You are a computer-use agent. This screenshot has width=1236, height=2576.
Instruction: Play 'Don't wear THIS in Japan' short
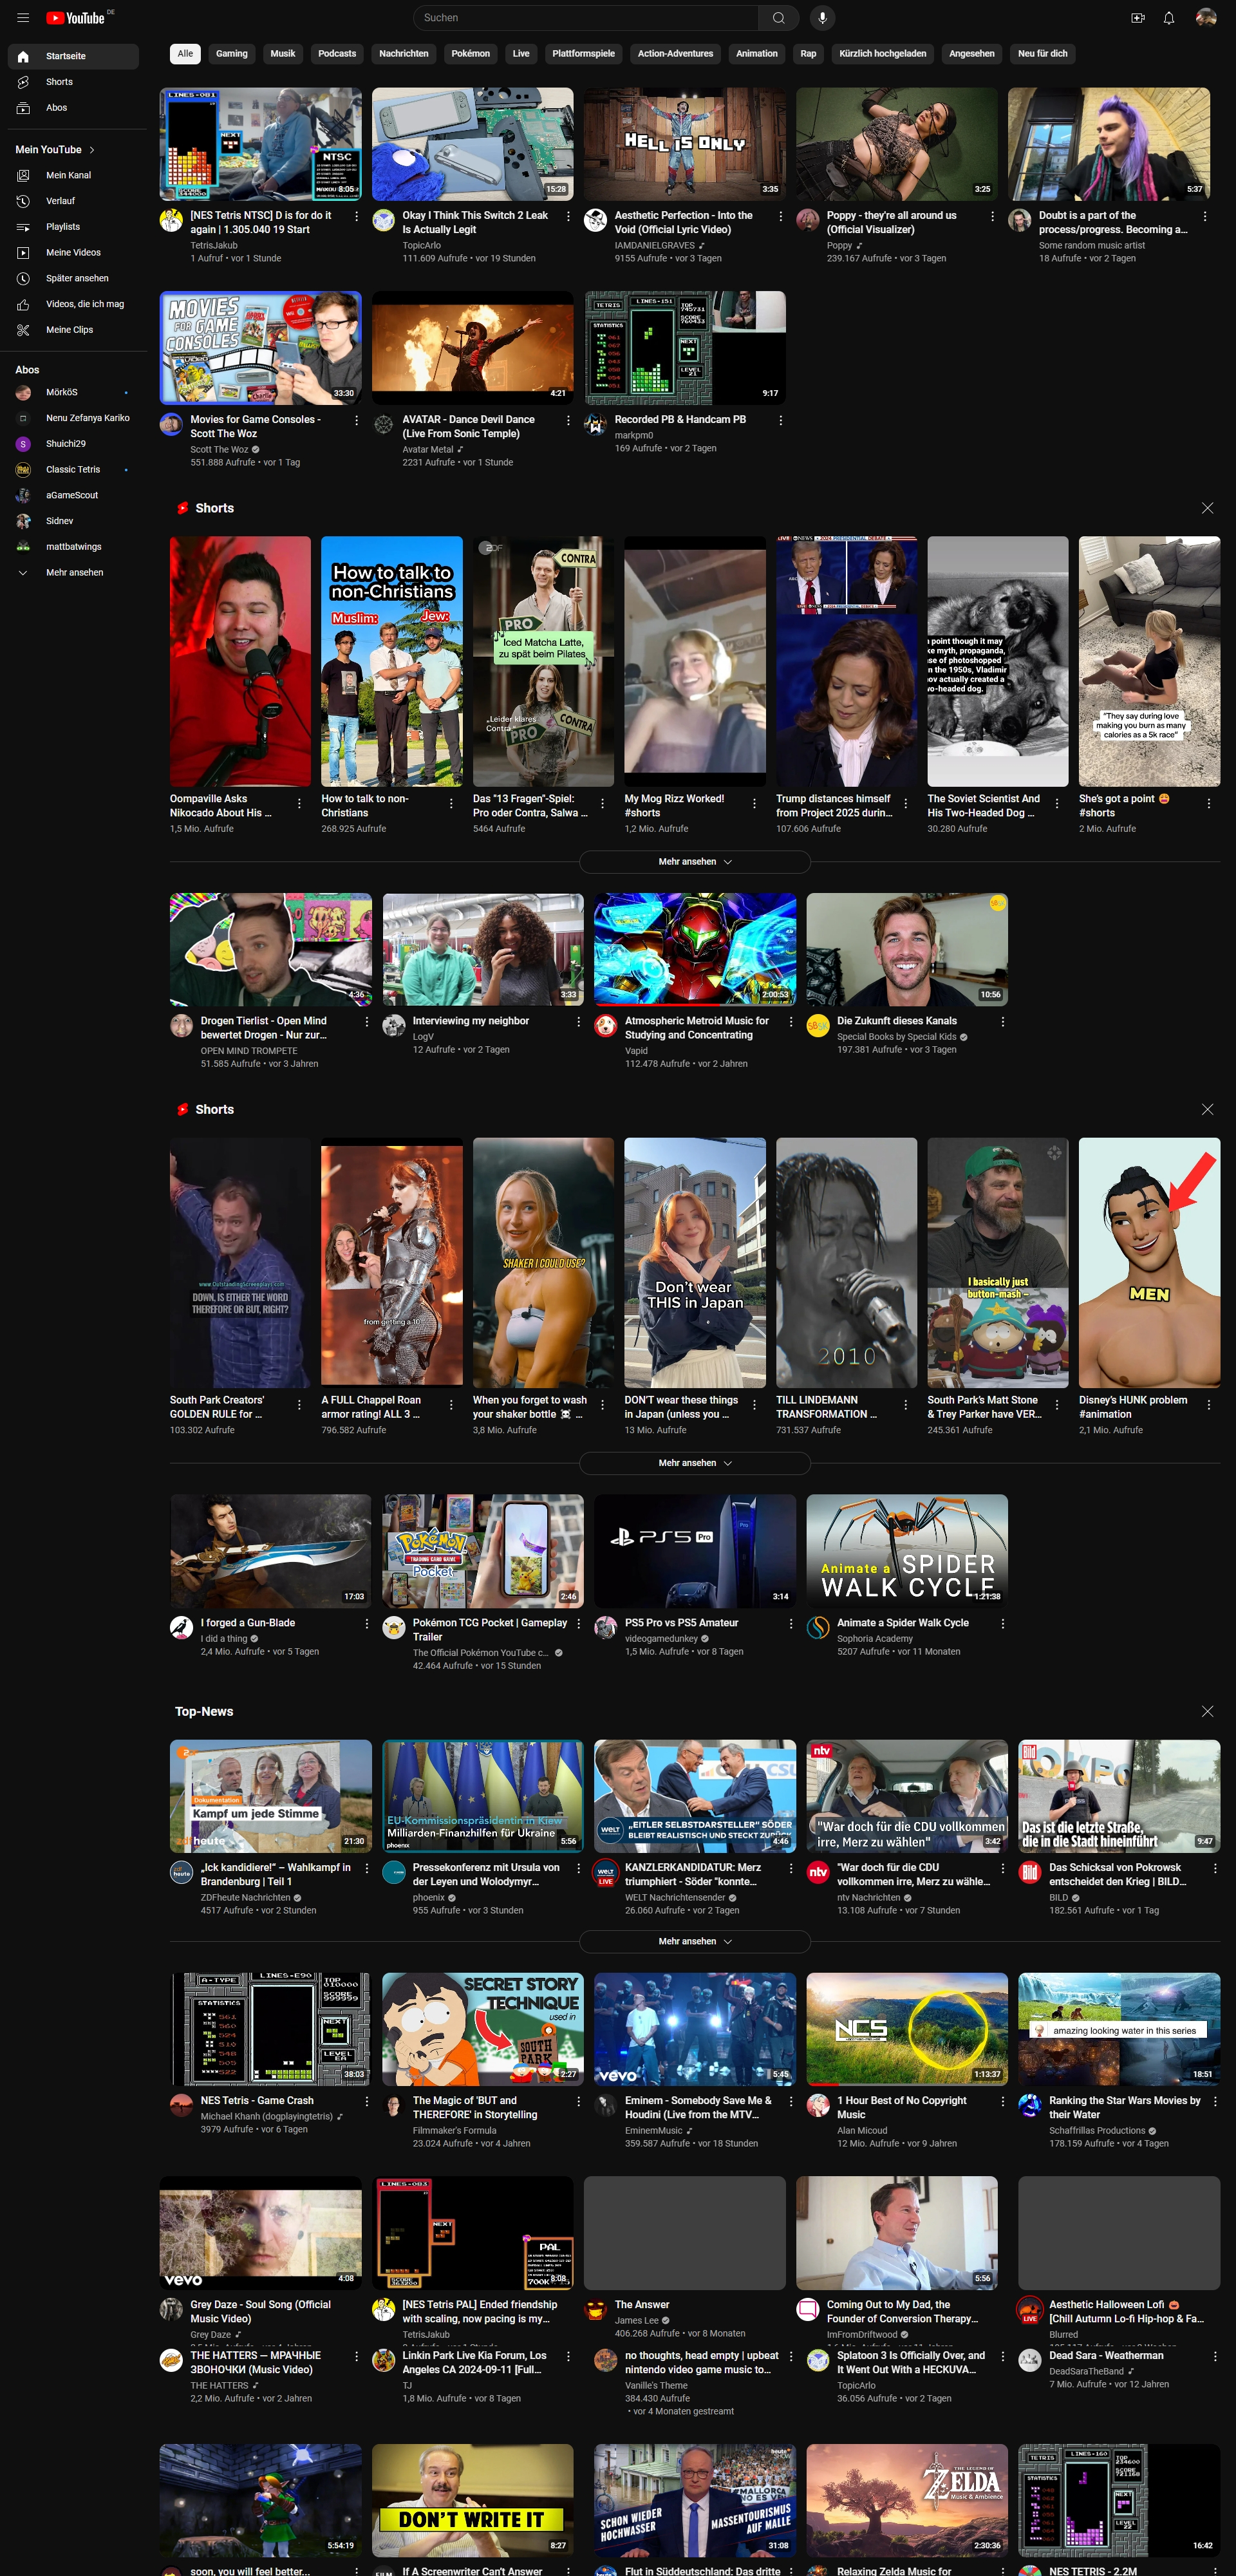point(695,1262)
